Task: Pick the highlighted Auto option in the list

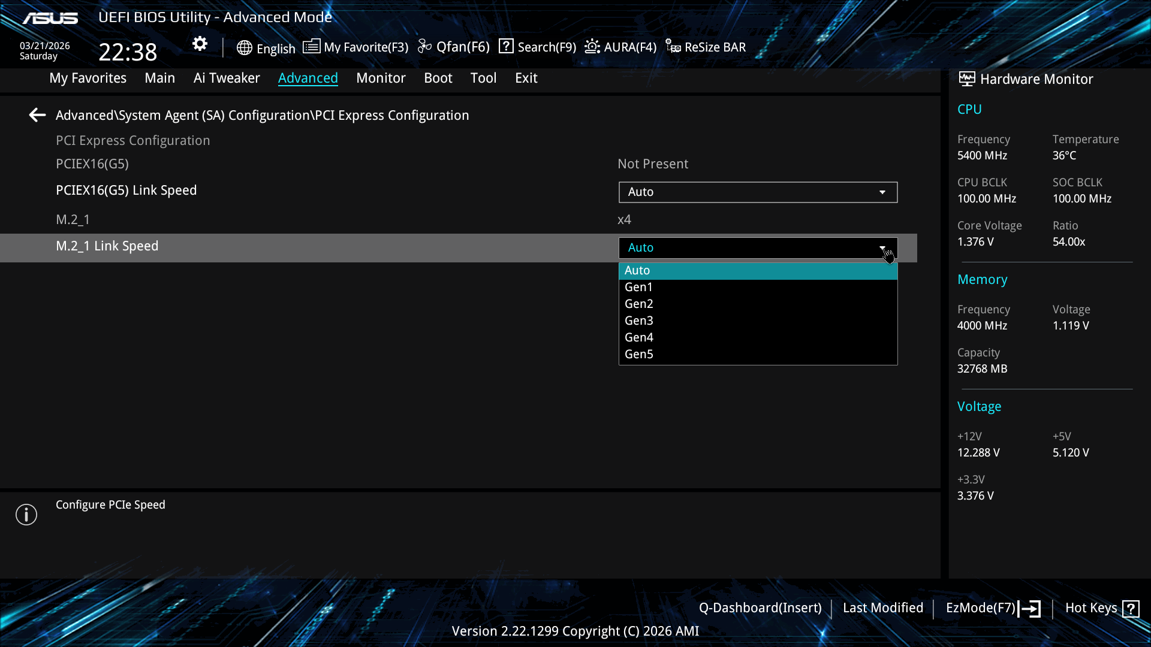Action: pos(637,271)
